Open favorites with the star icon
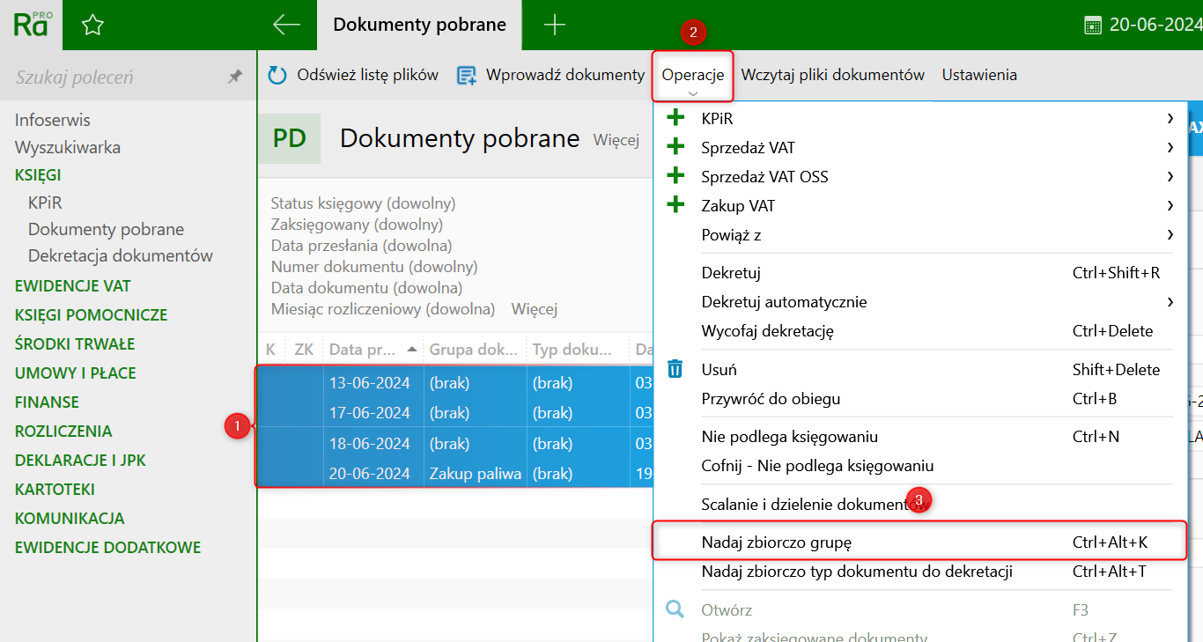The height and width of the screenshot is (642, 1203). (x=92, y=26)
